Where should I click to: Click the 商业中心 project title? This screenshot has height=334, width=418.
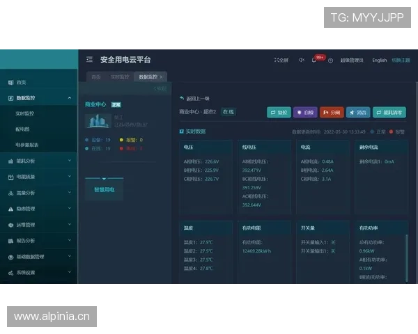(x=95, y=104)
